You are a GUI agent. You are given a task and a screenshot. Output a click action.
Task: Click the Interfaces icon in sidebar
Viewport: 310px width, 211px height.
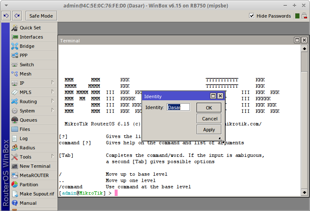pyautogui.click(x=14, y=37)
